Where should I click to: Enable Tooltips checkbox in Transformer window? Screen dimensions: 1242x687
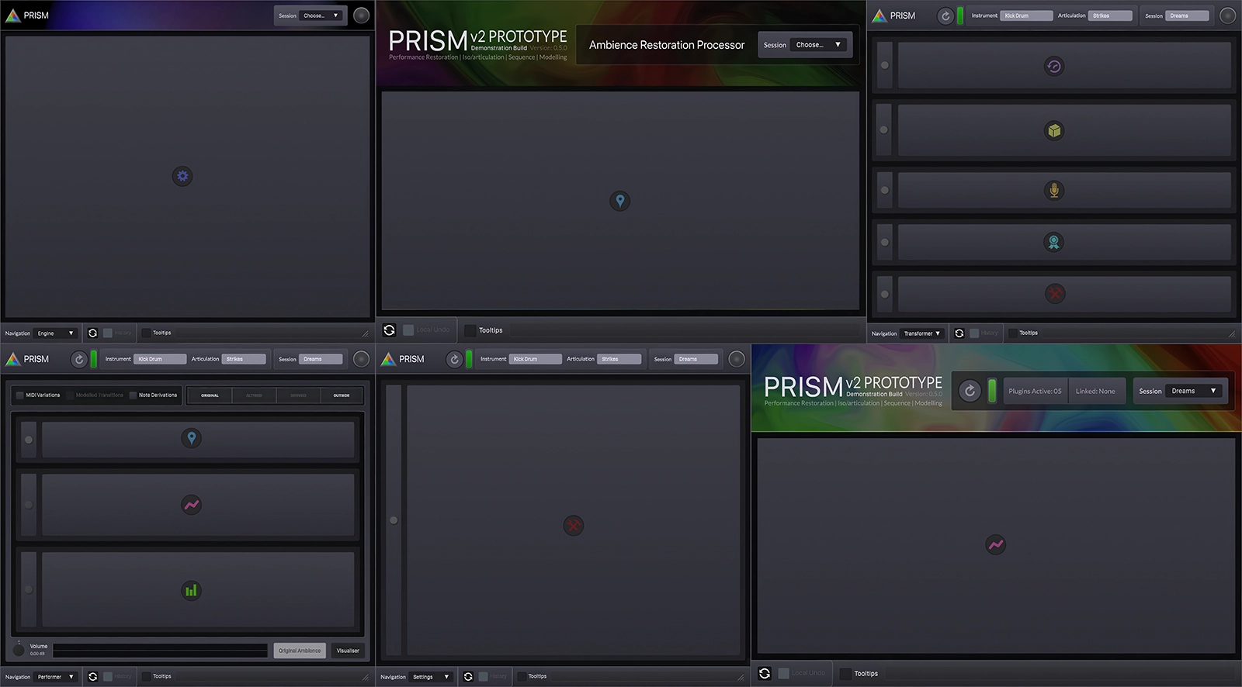tap(1012, 333)
